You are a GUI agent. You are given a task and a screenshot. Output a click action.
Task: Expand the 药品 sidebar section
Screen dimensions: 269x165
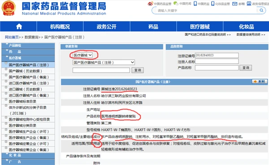28,52
